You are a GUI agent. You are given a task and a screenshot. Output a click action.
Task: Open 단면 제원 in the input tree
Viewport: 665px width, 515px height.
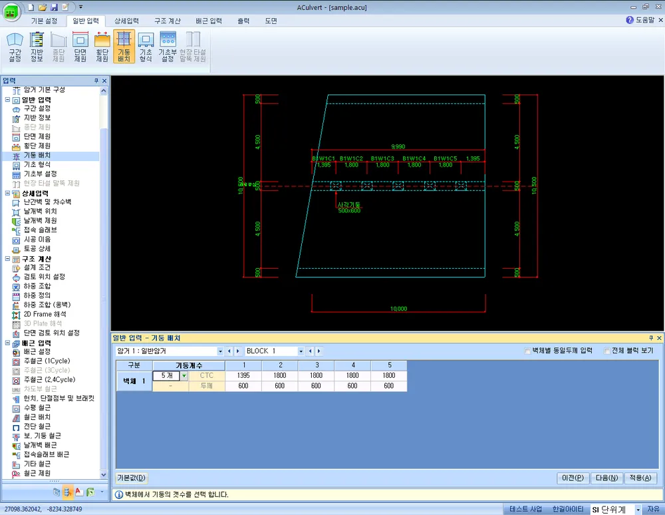(37, 136)
